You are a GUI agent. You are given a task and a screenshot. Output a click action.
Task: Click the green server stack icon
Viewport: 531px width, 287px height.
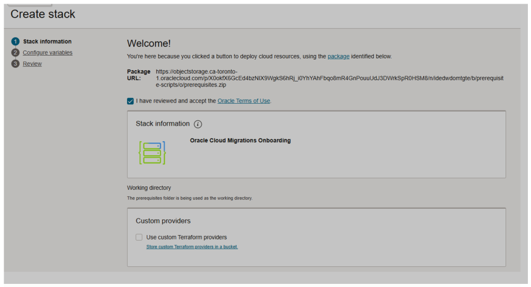click(x=152, y=153)
